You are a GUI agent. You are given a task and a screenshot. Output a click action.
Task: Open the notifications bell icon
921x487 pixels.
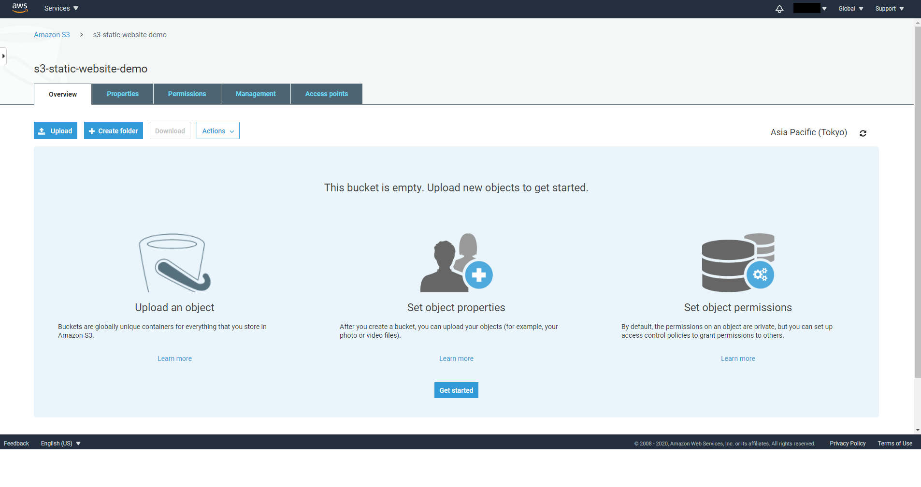click(779, 9)
